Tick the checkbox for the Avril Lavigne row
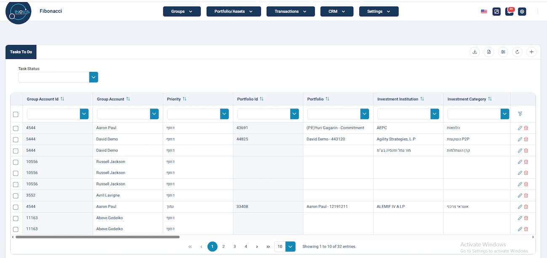 click(x=16, y=195)
